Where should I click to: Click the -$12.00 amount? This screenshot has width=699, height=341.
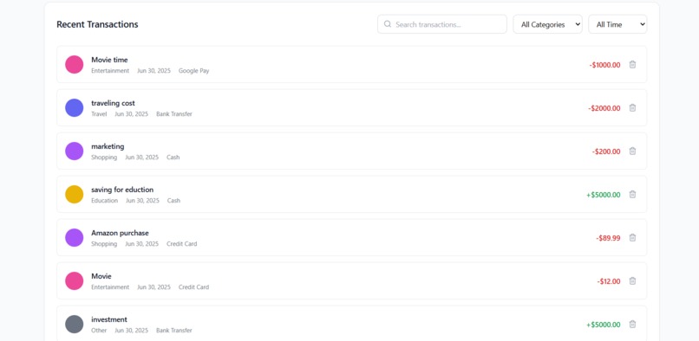tap(609, 281)
